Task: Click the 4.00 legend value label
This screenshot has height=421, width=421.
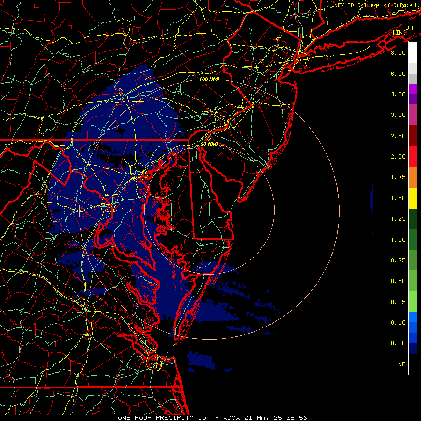Action: tap(398, 94)
